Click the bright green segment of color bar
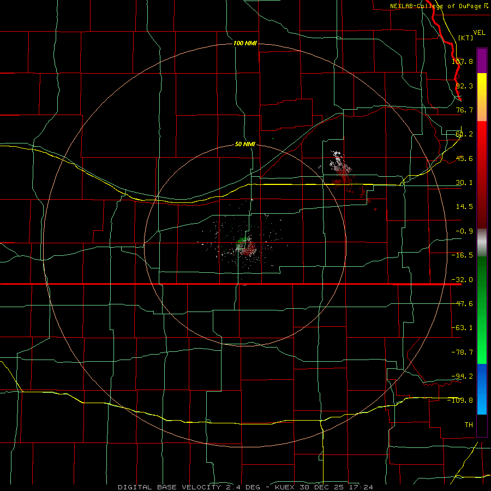The width and height of the screenshot is (491, 491). (x=482, y=310)
